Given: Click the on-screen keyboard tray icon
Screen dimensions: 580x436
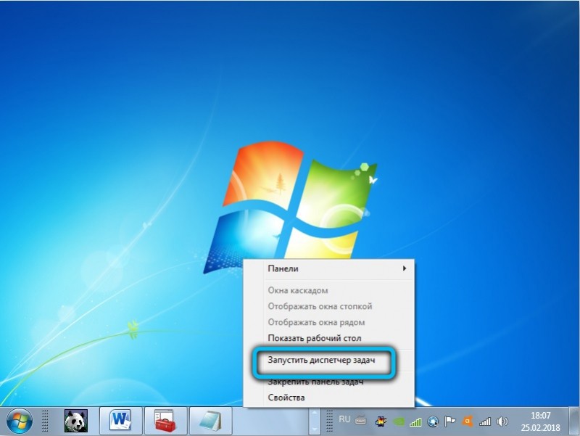Looking at the screenshot, I should 360,420.
